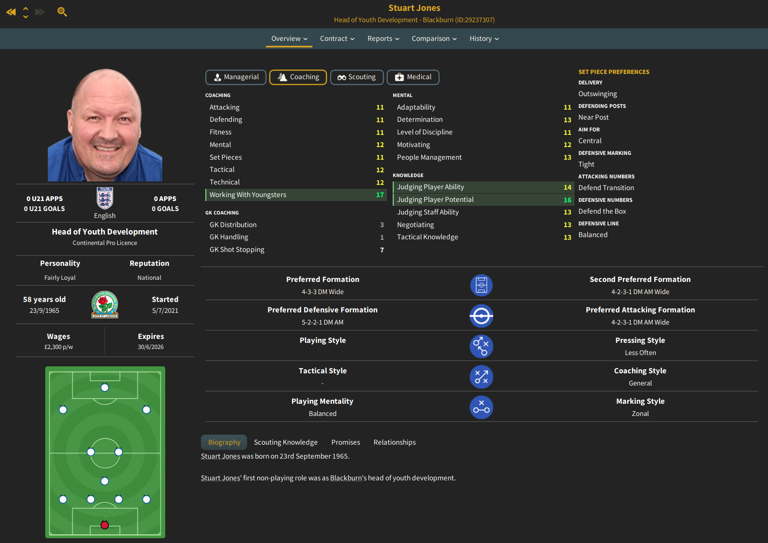Switch attributes view to Managerial
Image resolution: width=768 pixels, height=543 pixels.
coord(236,77)
